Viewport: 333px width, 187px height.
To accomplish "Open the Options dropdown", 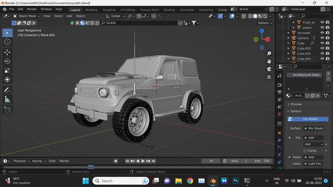I will 265,23.
